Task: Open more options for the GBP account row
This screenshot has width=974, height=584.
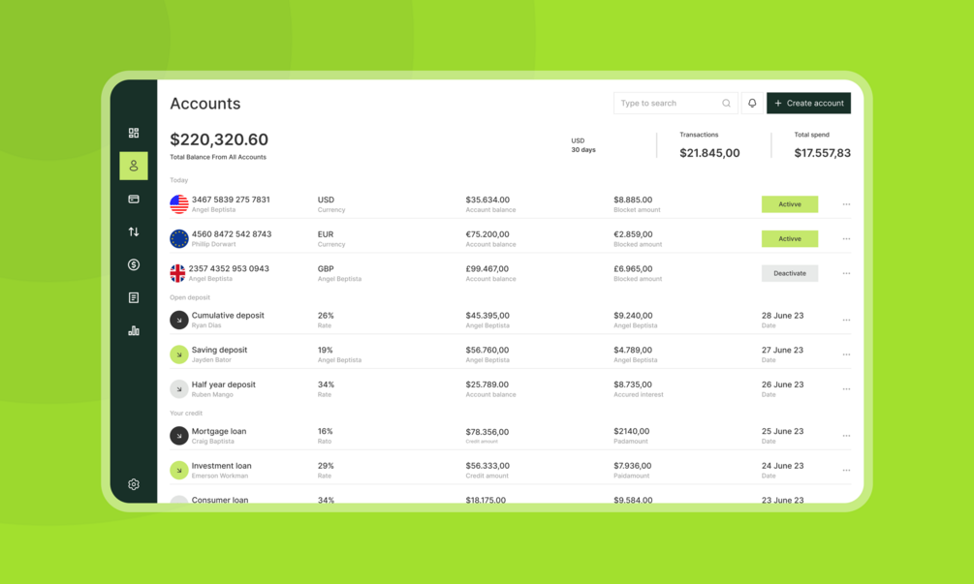Action: [846, 273]
